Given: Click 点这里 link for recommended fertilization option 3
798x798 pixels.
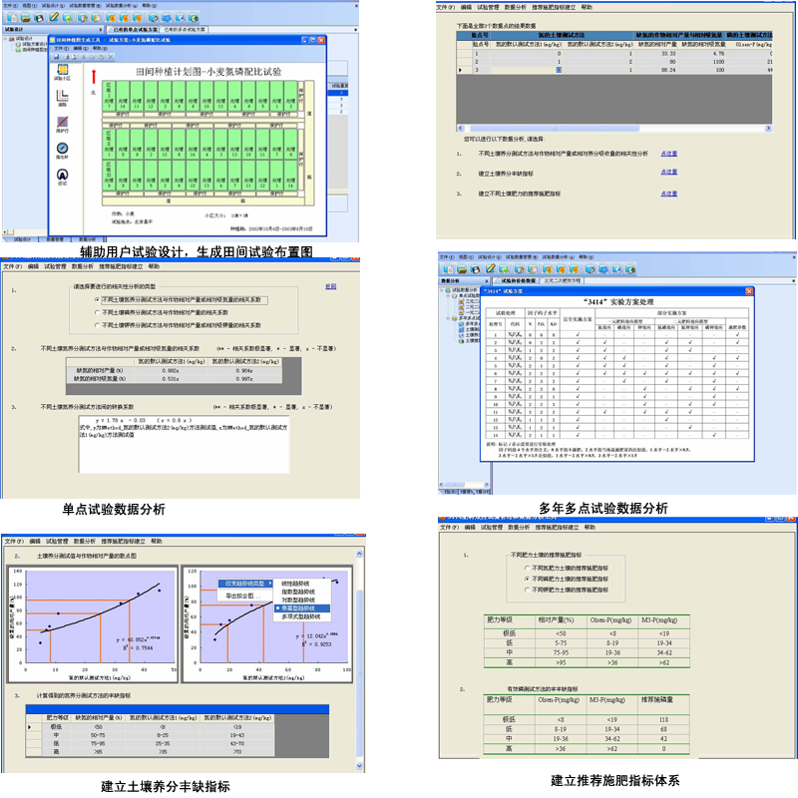Looking at the screenshot, I should [668, 194].
